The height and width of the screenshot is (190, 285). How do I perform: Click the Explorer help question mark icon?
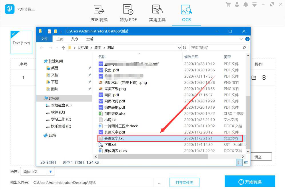[247, 39]
